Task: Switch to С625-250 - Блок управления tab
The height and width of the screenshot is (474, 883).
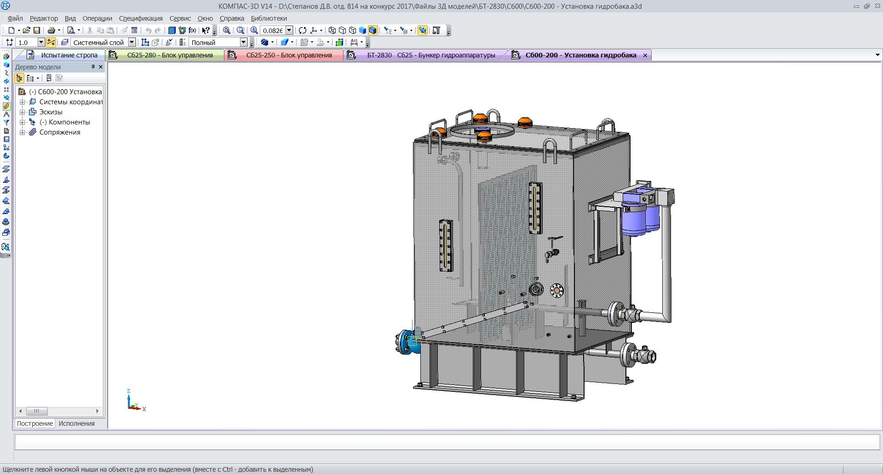Action: pos(288,55)
